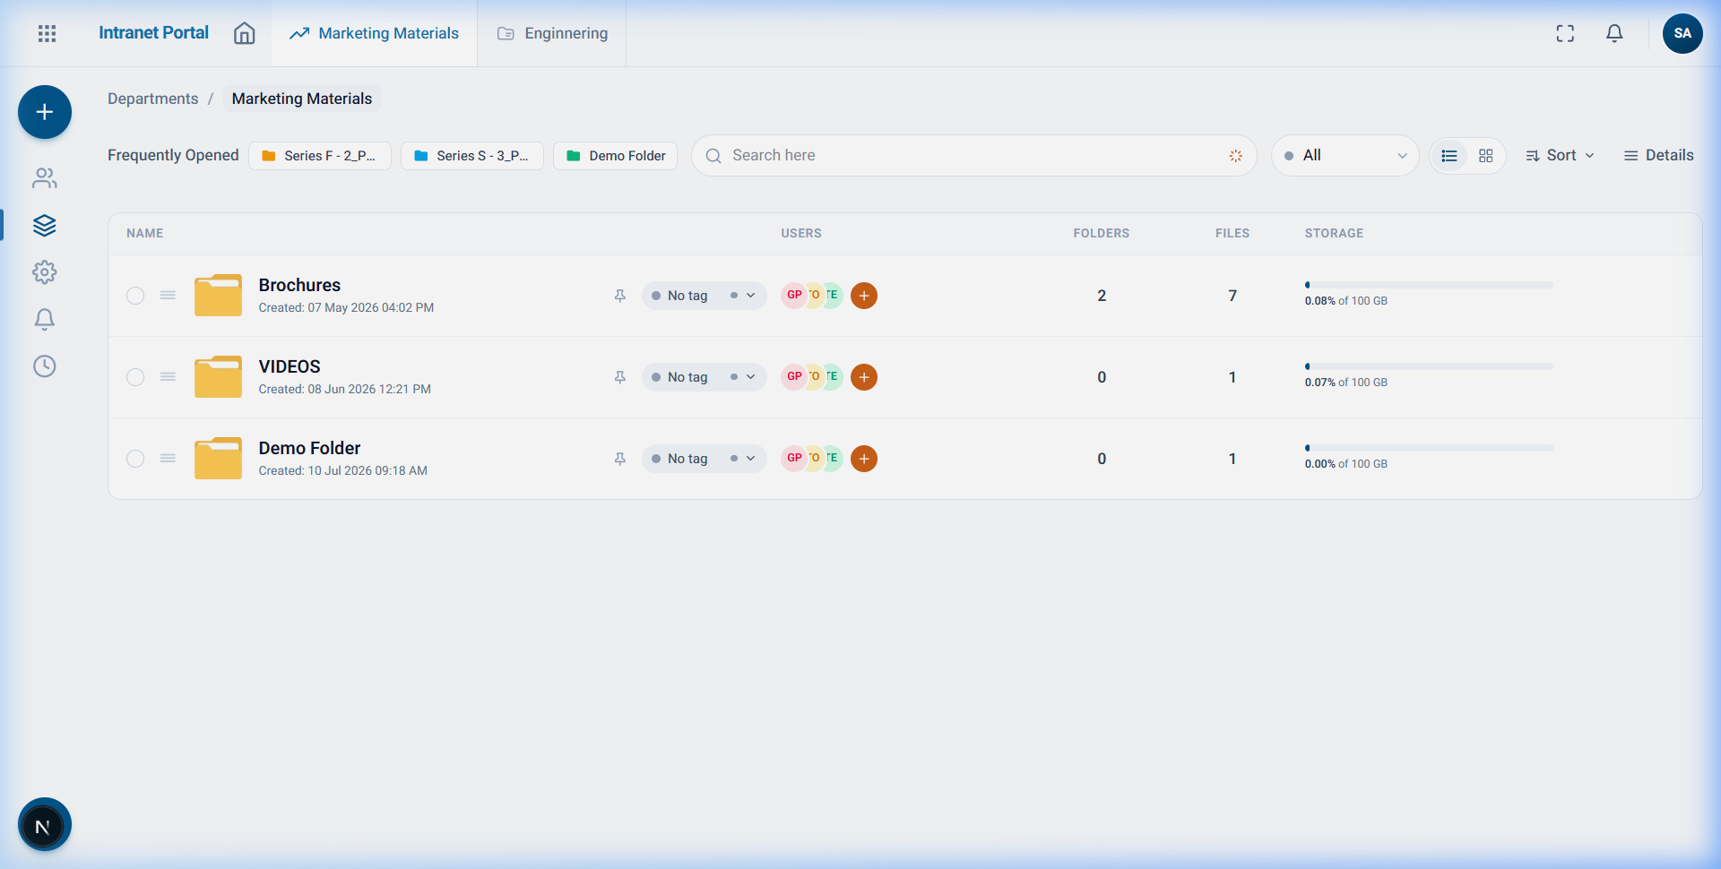Click the FILES column header
This screenshot has width=1721, height=869.
tap(1232, 233)
